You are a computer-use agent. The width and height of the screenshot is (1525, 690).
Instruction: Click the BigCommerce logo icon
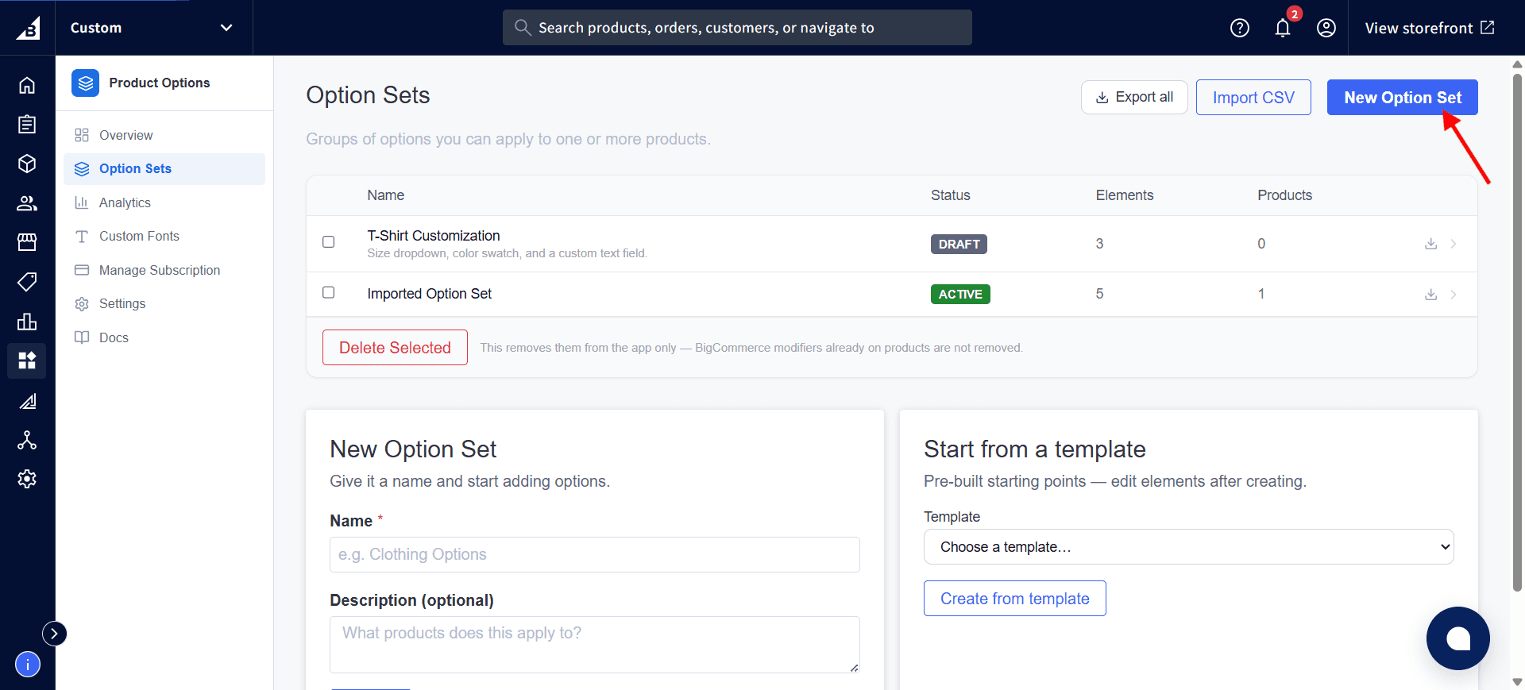coord(28,29)
